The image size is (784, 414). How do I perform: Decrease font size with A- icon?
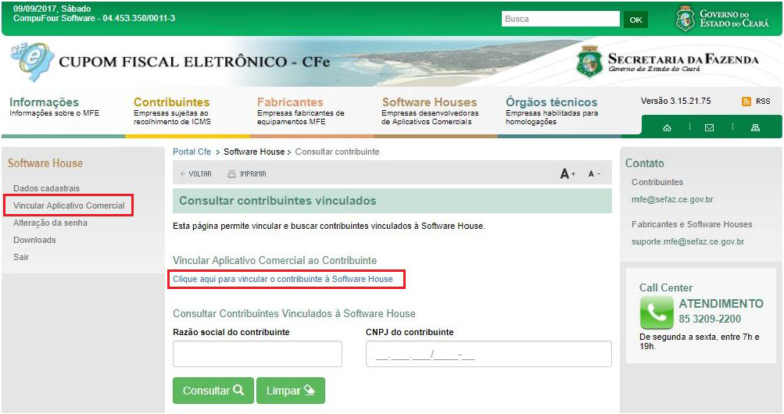594,174
